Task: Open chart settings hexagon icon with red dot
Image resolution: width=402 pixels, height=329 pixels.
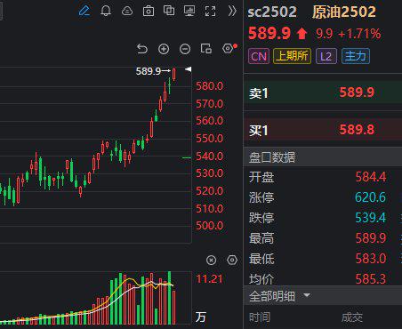Action: pos(229,48)
